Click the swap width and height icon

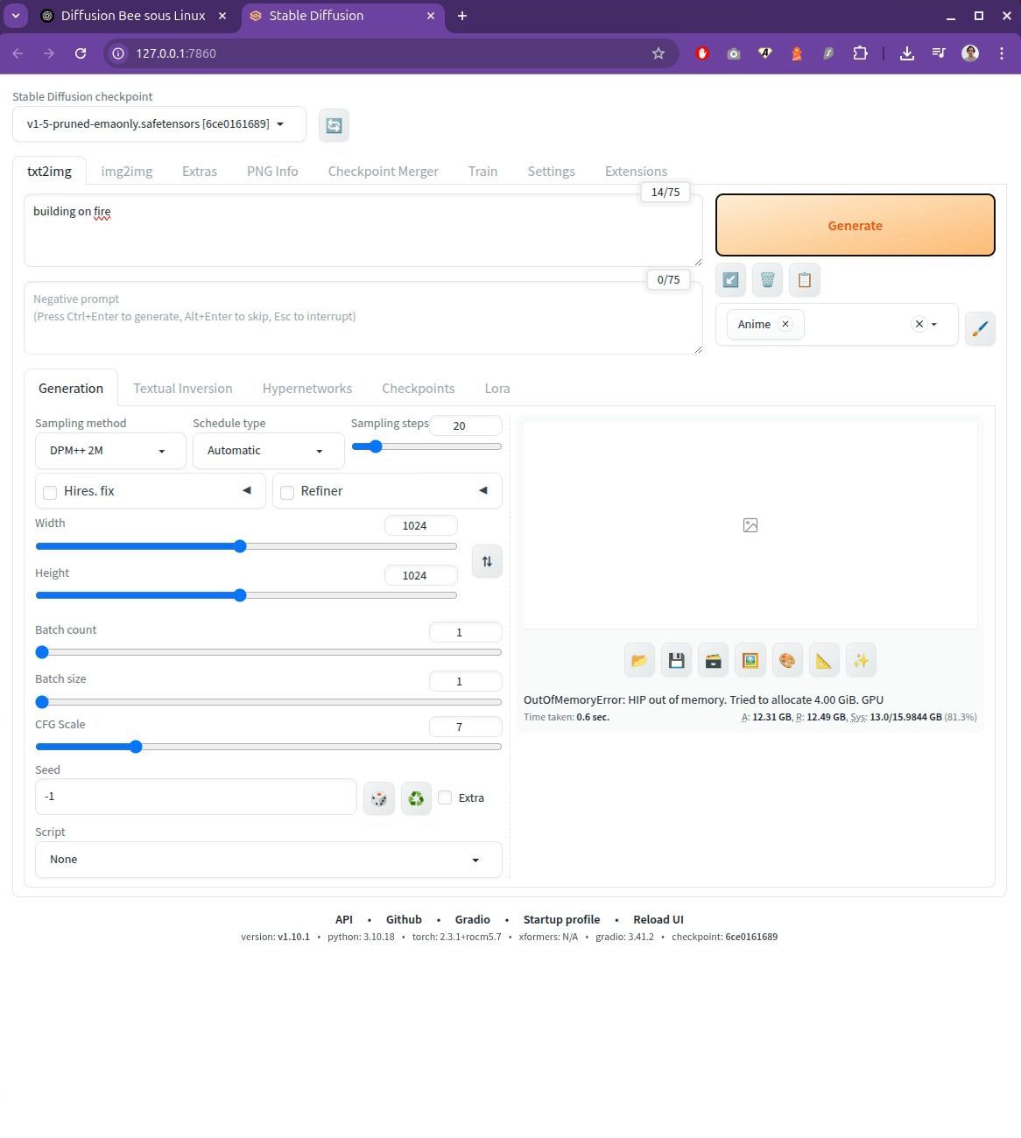click(487, 561)
